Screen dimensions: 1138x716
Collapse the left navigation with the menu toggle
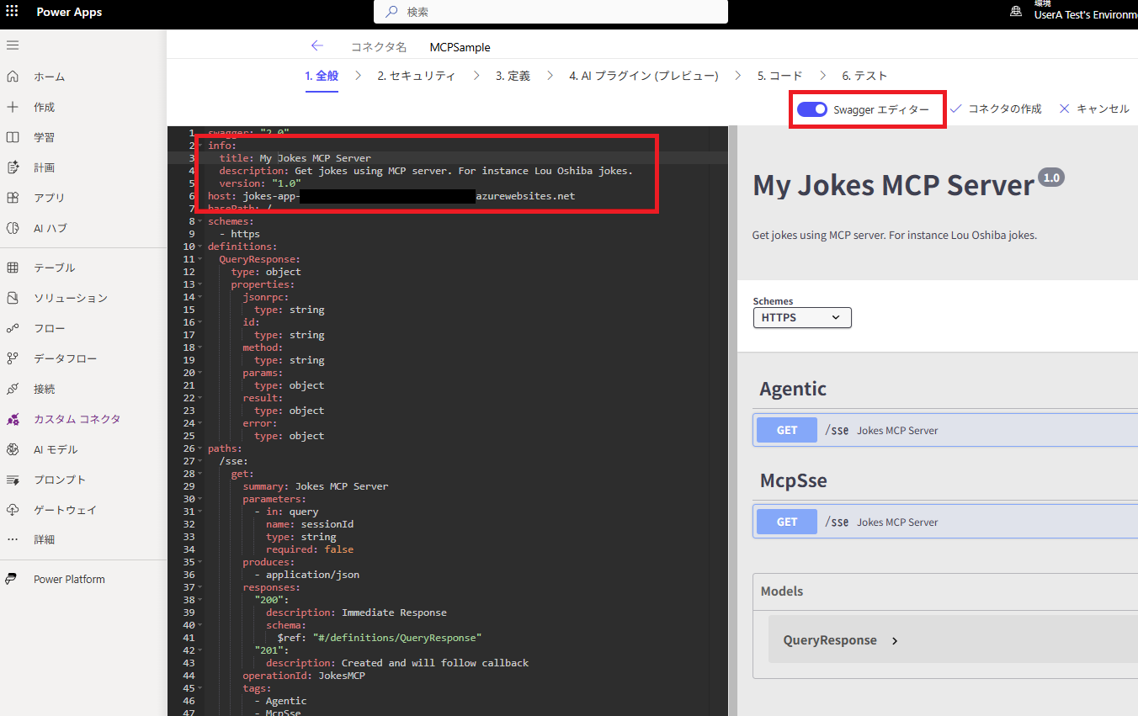click(x=13, y=45)
